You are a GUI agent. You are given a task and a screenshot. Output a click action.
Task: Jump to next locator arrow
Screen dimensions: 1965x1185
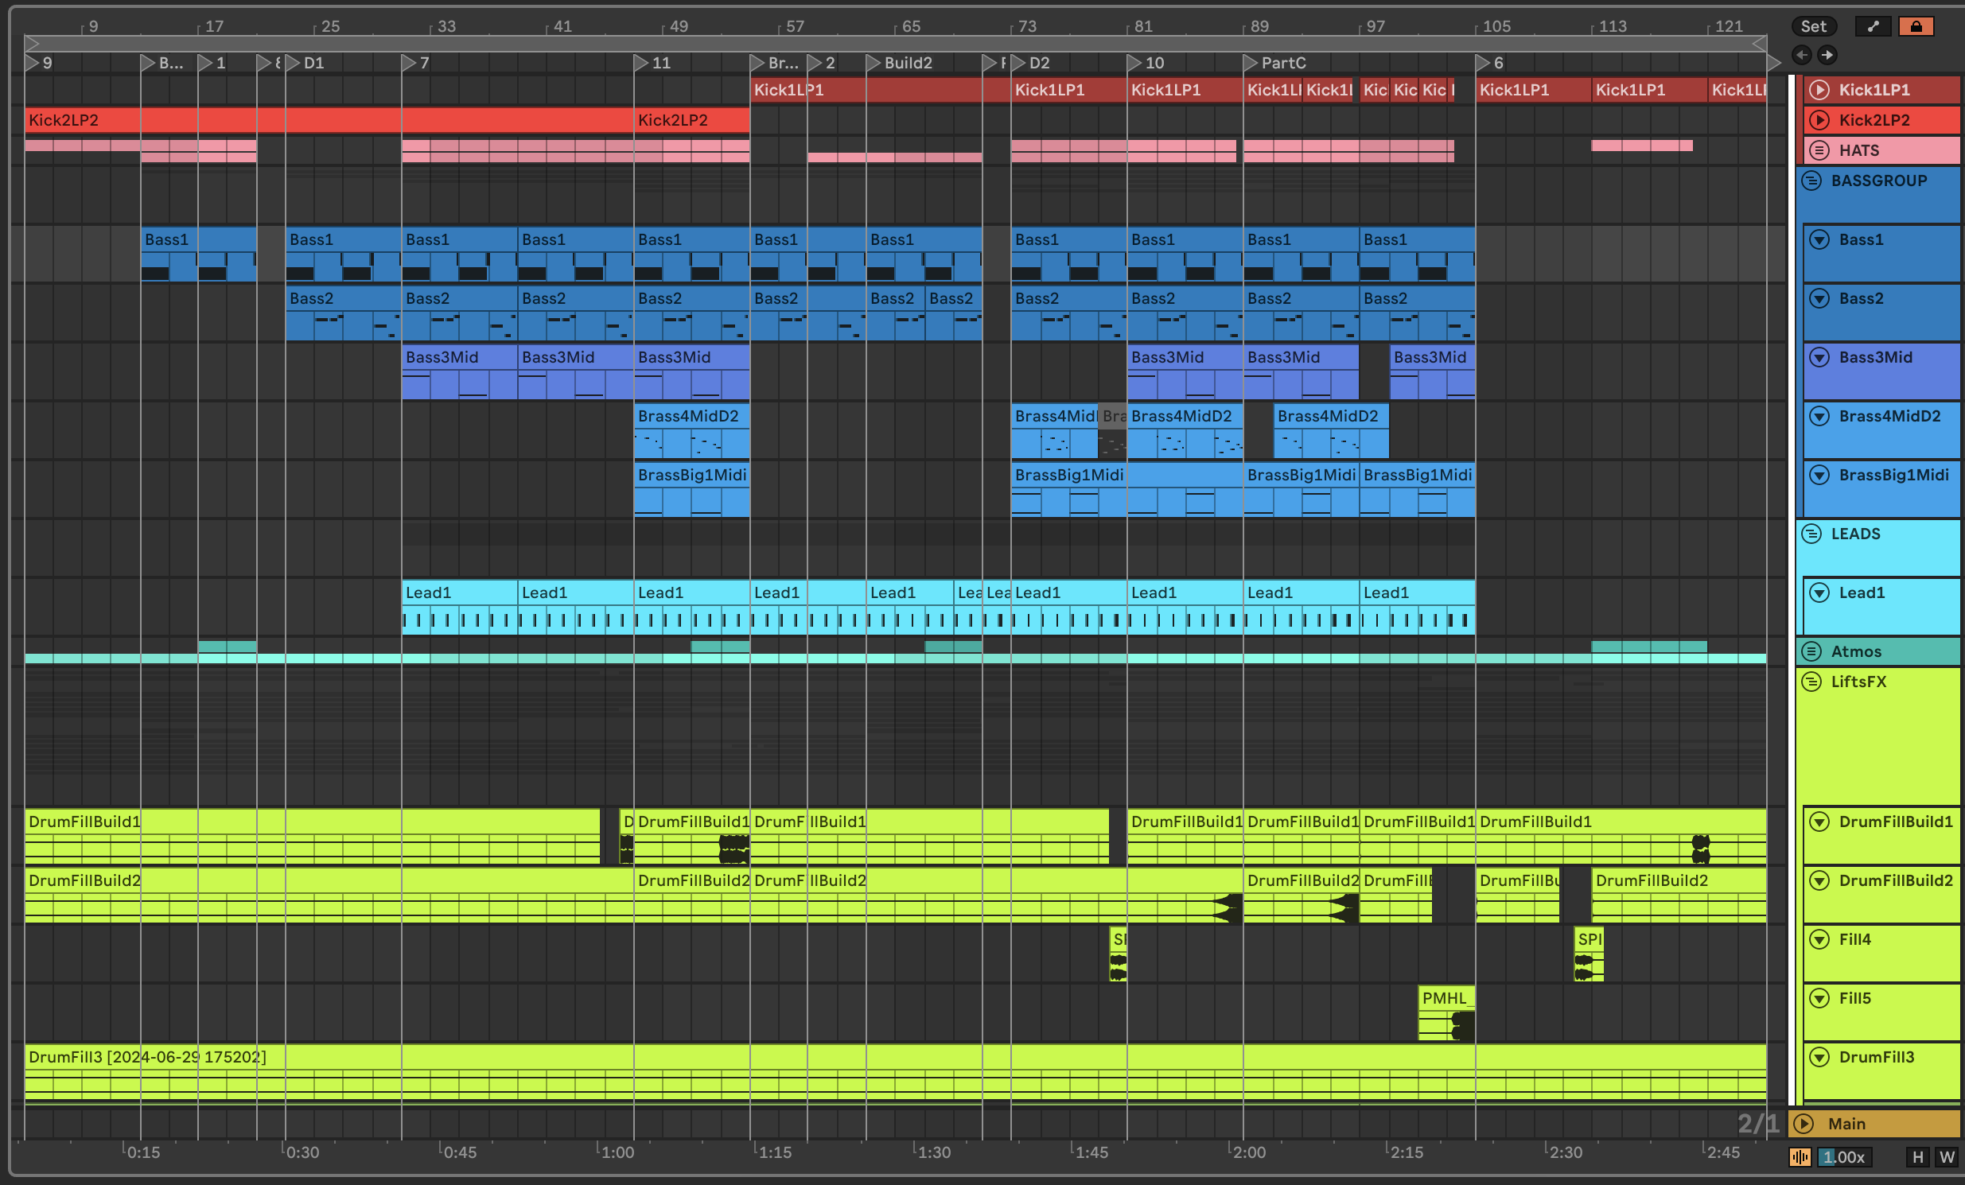1827,55
